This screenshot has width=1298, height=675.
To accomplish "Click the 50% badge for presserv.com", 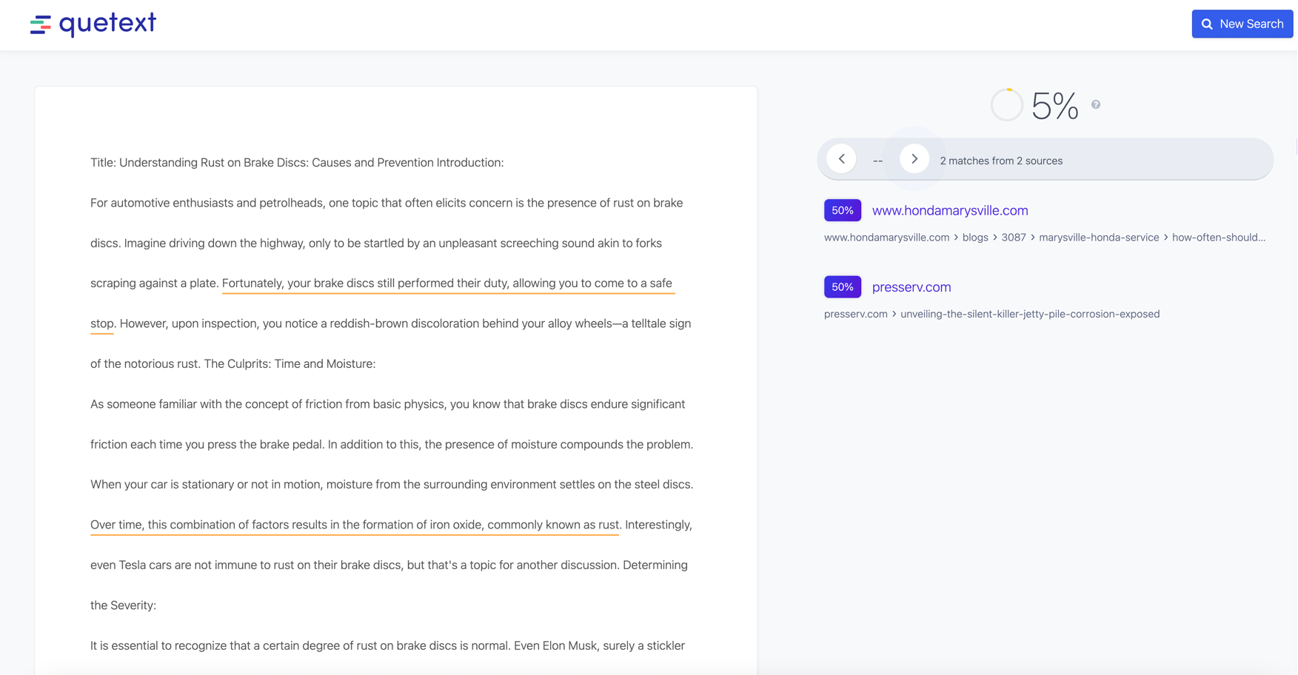I will (842, 287).
